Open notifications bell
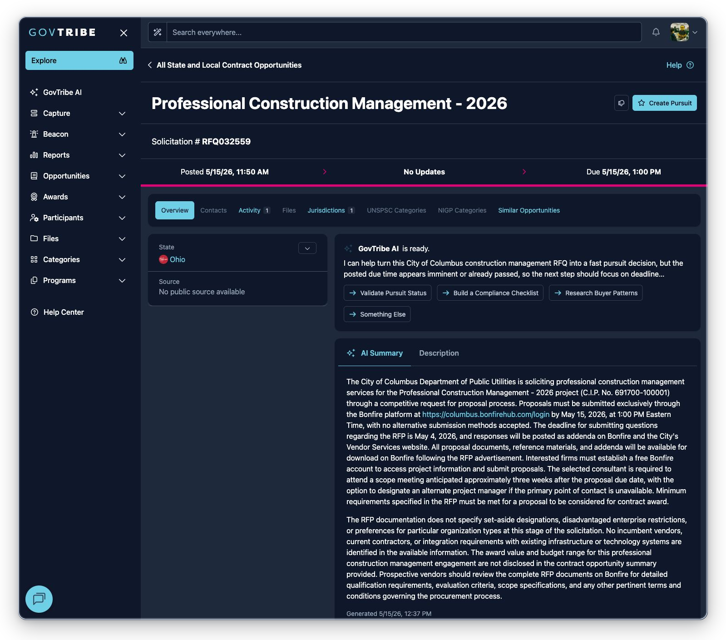Screen dimensions: 726x640 656,32
